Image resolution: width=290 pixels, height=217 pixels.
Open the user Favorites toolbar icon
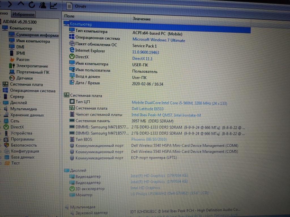43,5
